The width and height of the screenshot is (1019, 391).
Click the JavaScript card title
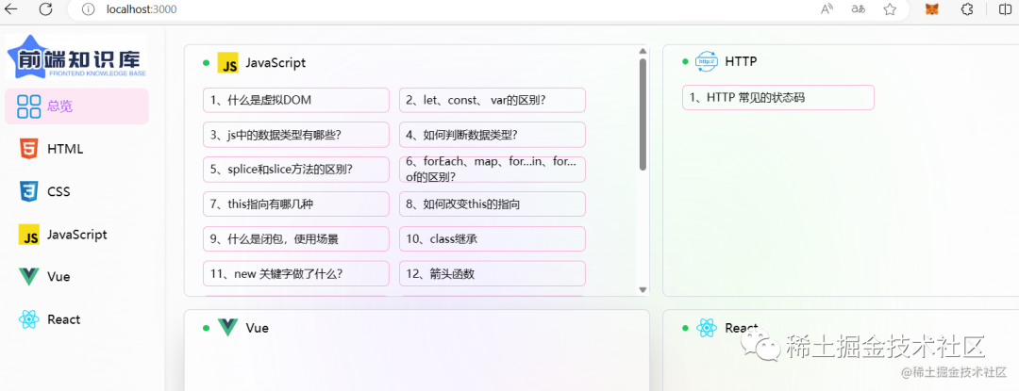pyautogui.click(x=276, y=63)
